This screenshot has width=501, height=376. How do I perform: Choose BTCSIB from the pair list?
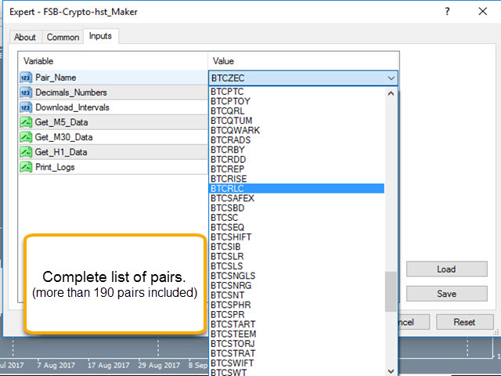point(297,247)
